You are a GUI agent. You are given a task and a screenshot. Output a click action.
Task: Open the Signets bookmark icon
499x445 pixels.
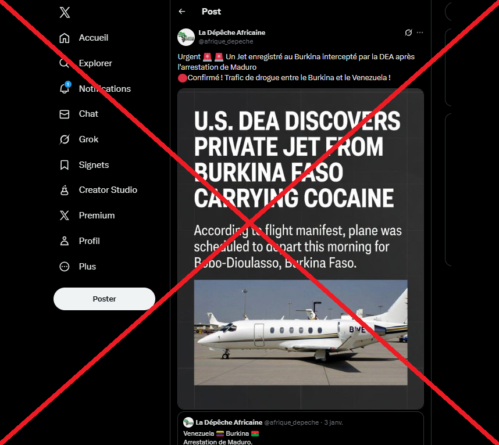click(x=65, y=165)
